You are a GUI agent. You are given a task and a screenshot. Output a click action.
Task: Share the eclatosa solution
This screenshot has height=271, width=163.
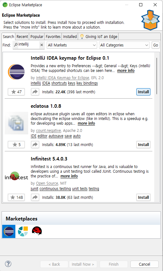[35, 145]
